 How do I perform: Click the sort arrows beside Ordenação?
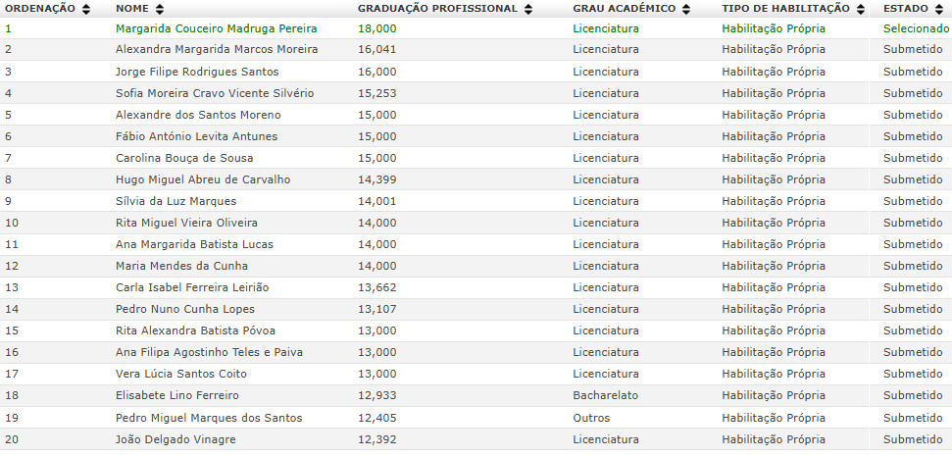point(86,9)
